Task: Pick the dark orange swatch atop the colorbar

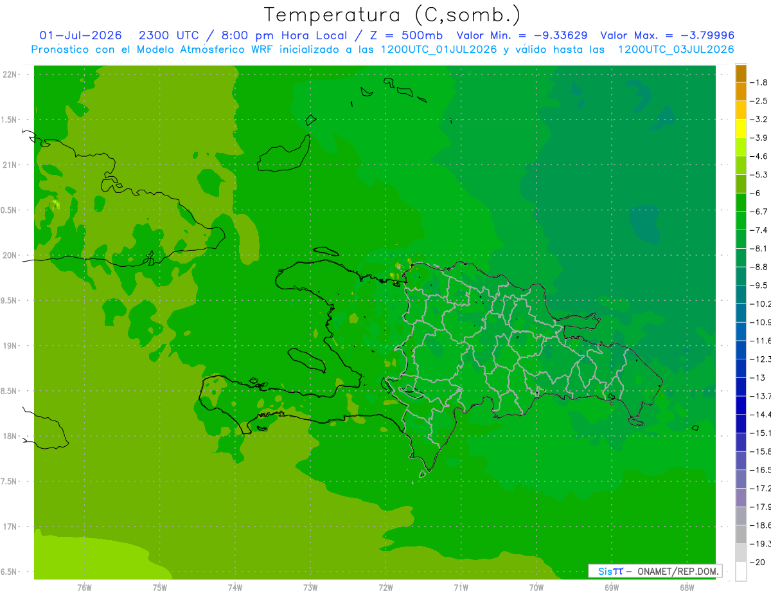Action: pyautogui.click(x=741, y=73)
